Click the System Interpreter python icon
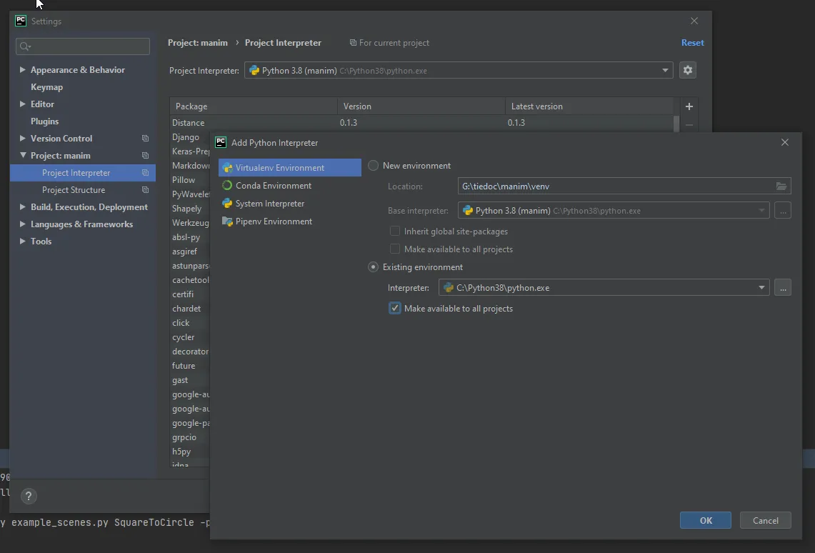This screenshot has height=553, width=815. [227, 203]
